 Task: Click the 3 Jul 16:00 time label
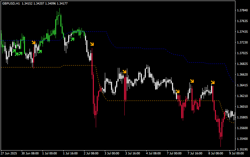coord(133,153)
